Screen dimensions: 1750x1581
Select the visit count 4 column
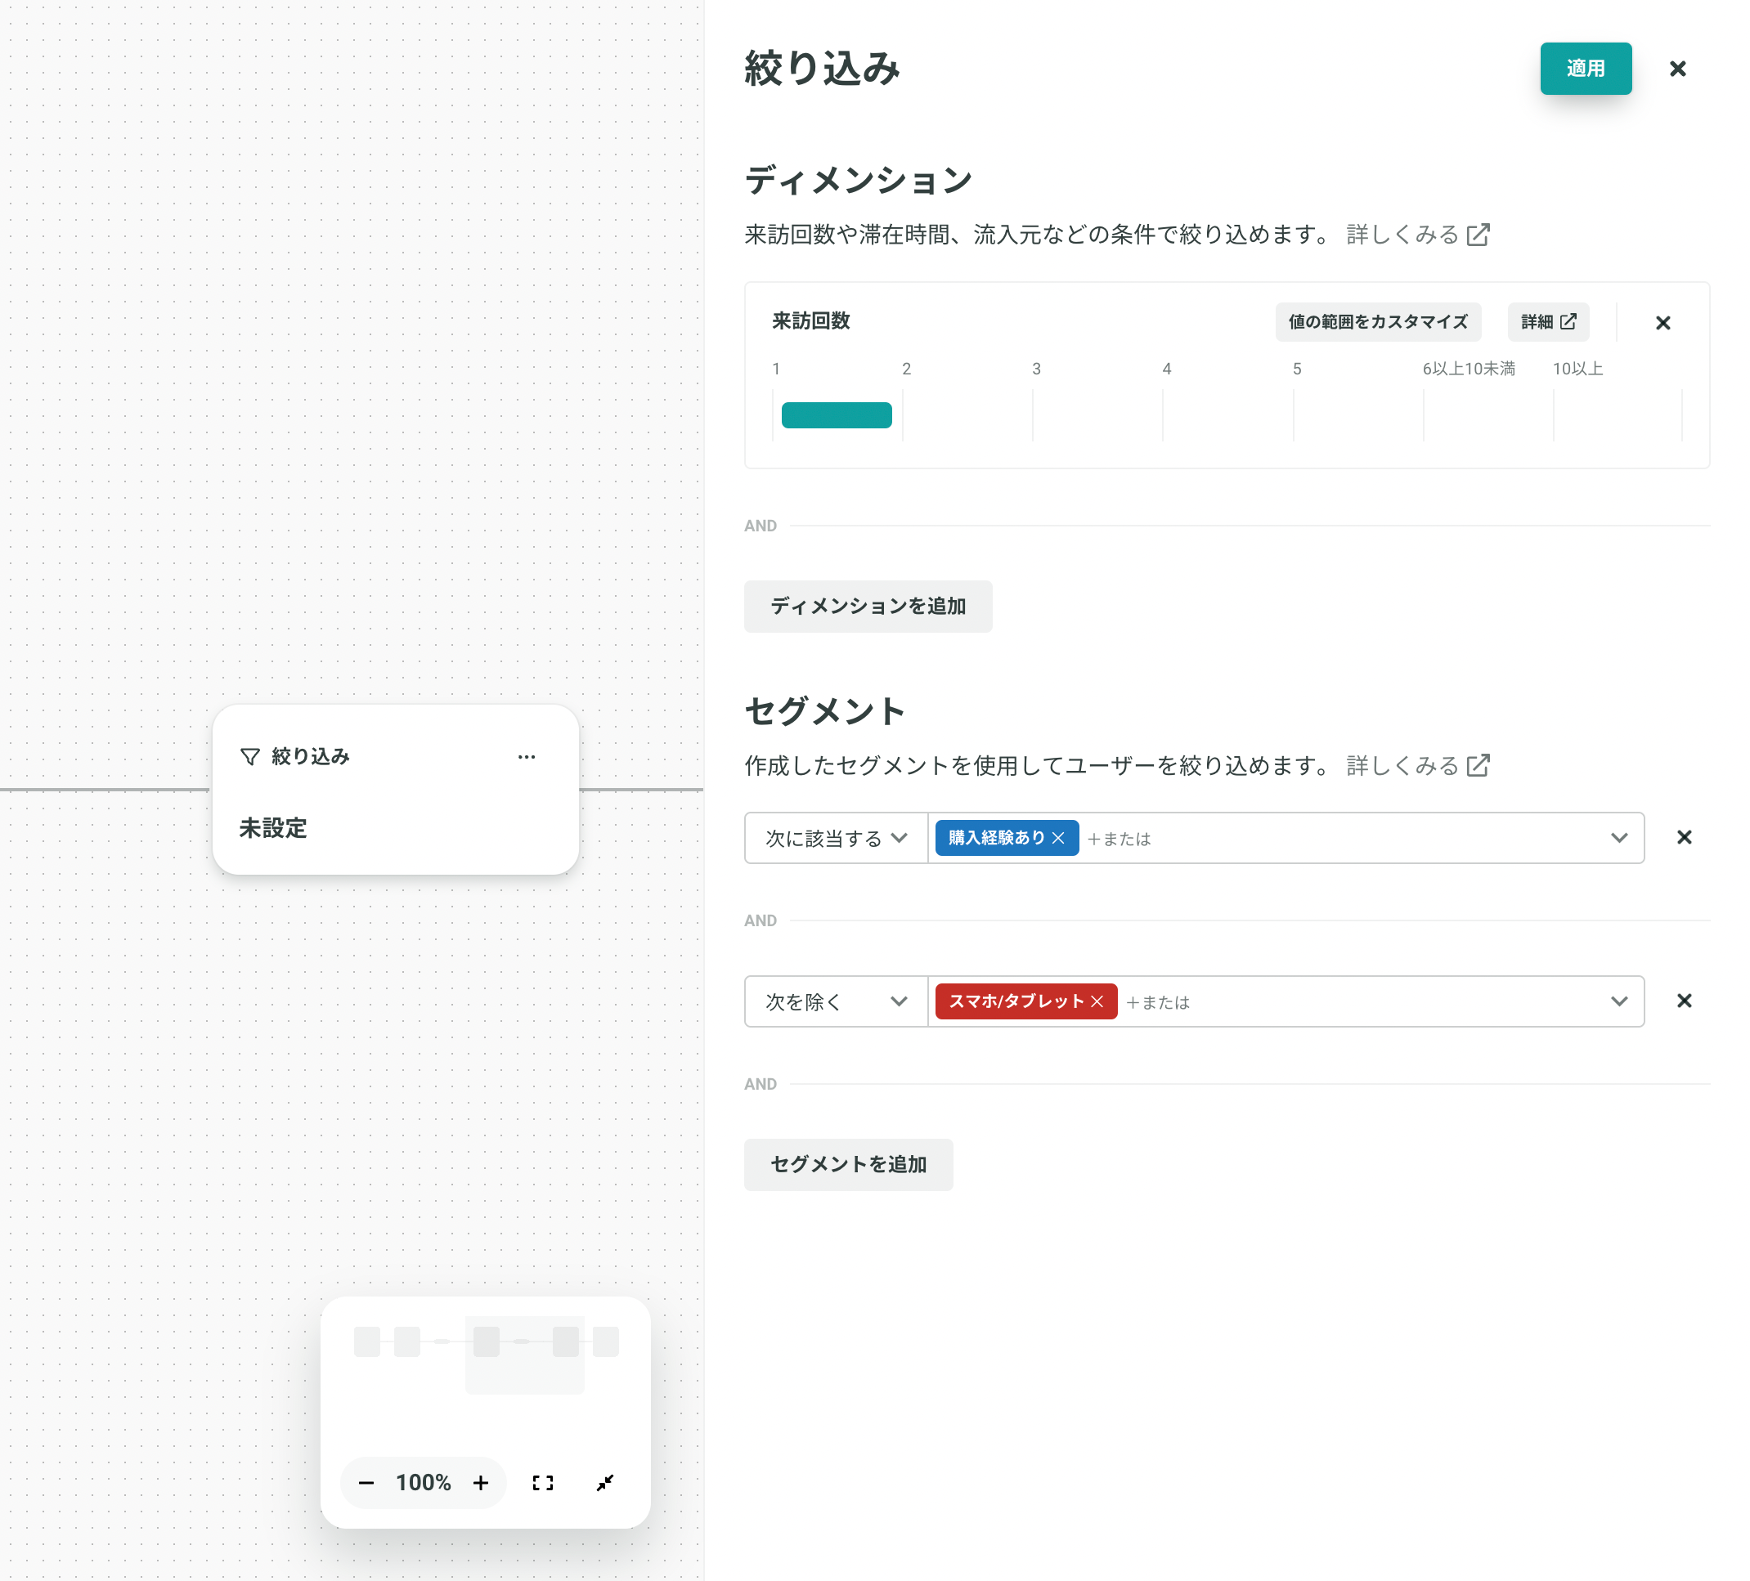[1227, 414]
